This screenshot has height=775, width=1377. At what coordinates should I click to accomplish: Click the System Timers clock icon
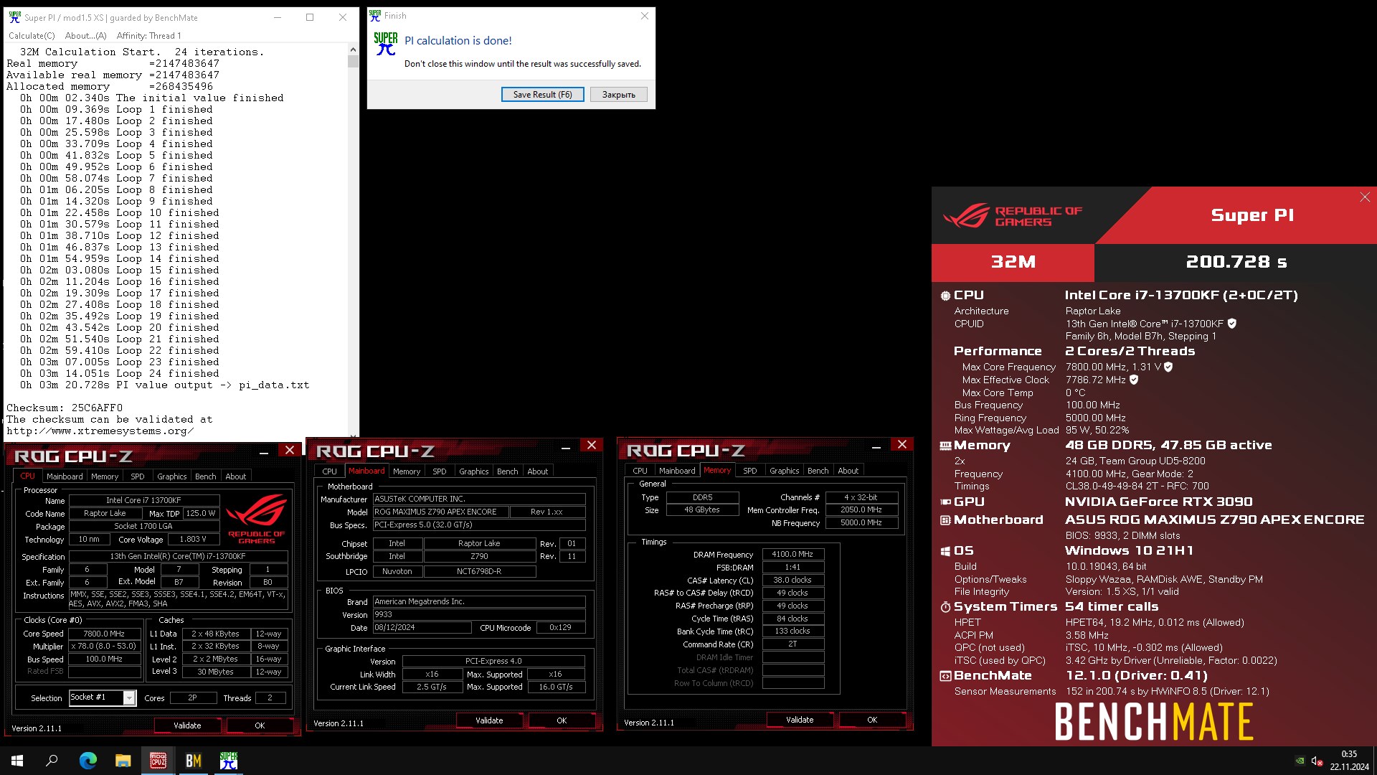[x=945, y=607]
